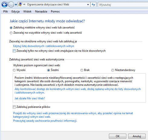The height and width of the screenshot is (140, 148).
Task: Enable checkbox allowing only listed websites
Action: click(14, 51)
